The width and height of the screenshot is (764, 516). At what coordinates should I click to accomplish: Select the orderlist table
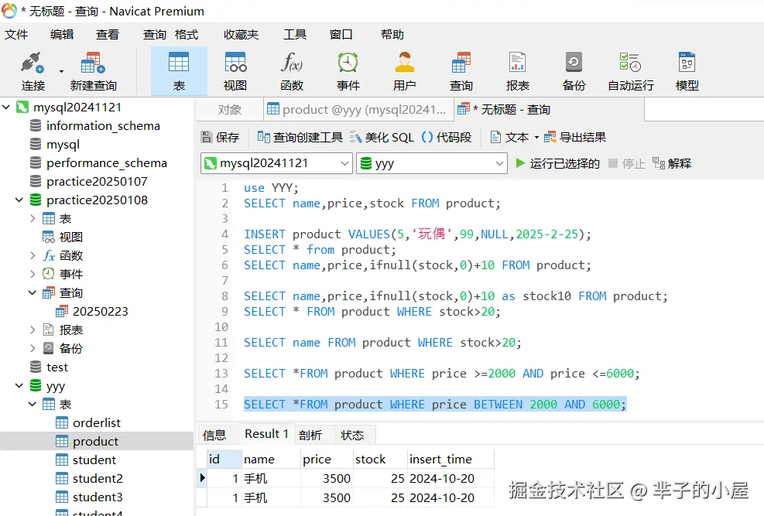97,422
